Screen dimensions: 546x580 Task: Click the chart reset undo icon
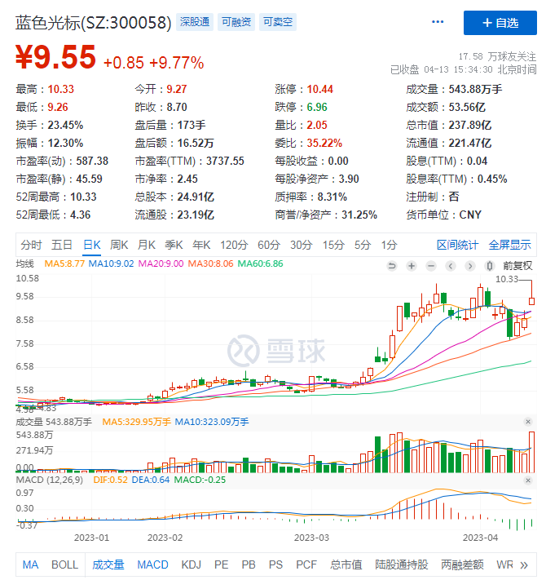392,266
